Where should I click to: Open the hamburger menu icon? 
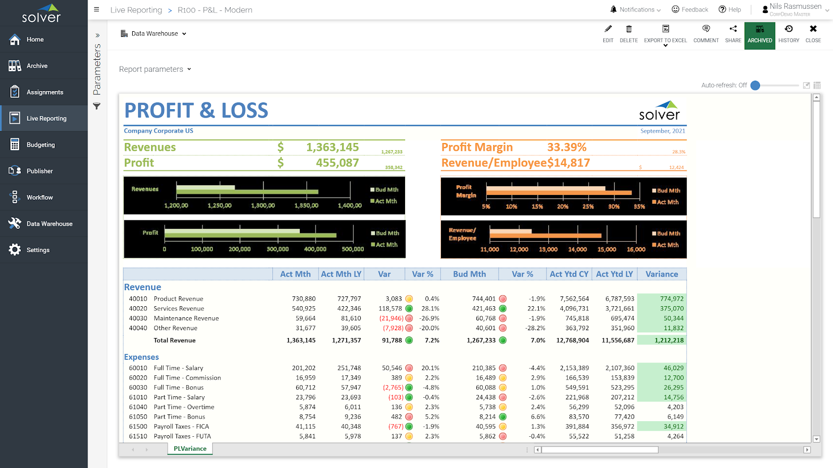tap(96, 9)
